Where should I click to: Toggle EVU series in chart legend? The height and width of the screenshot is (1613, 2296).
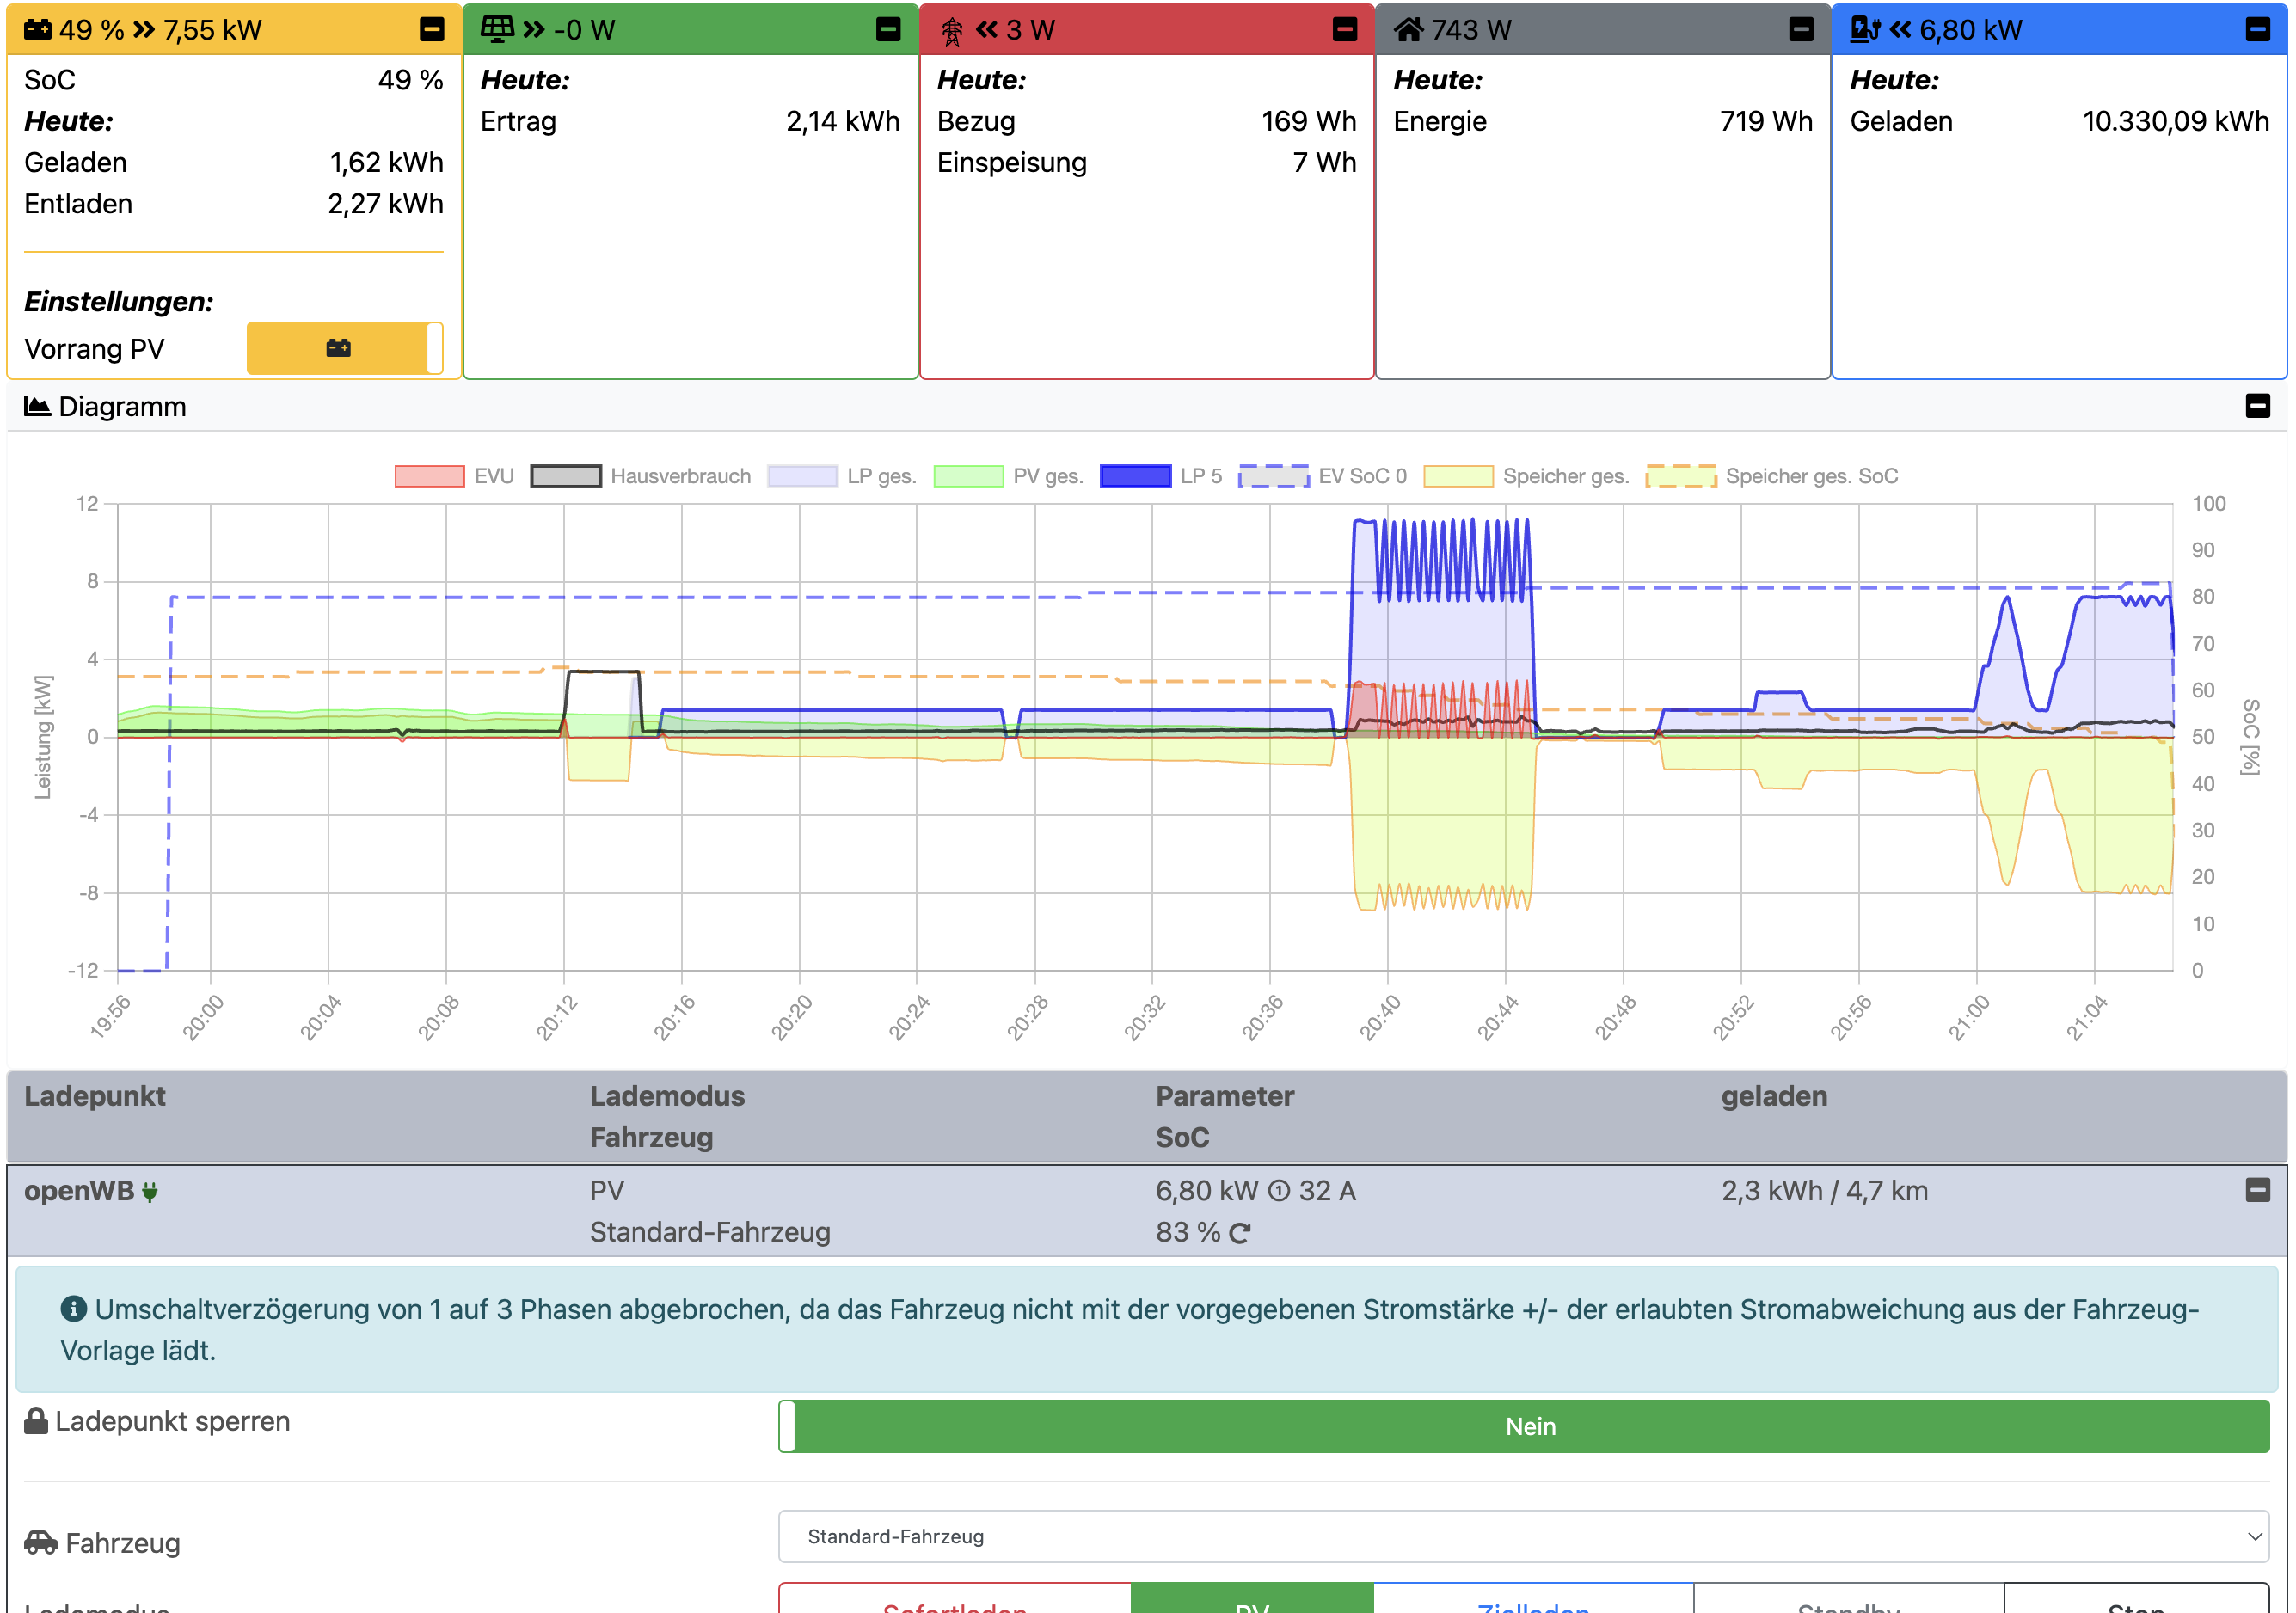[x=430, y=476]
